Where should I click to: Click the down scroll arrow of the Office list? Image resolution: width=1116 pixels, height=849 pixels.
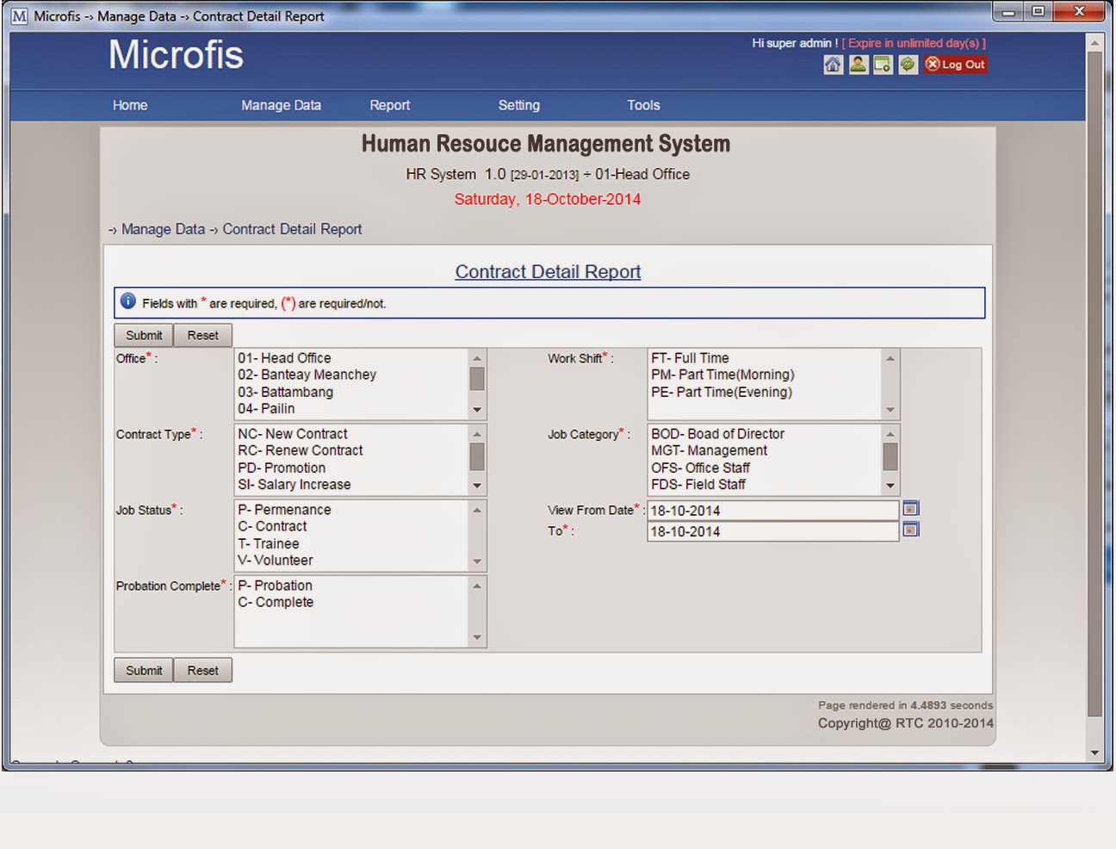[476, 409]
